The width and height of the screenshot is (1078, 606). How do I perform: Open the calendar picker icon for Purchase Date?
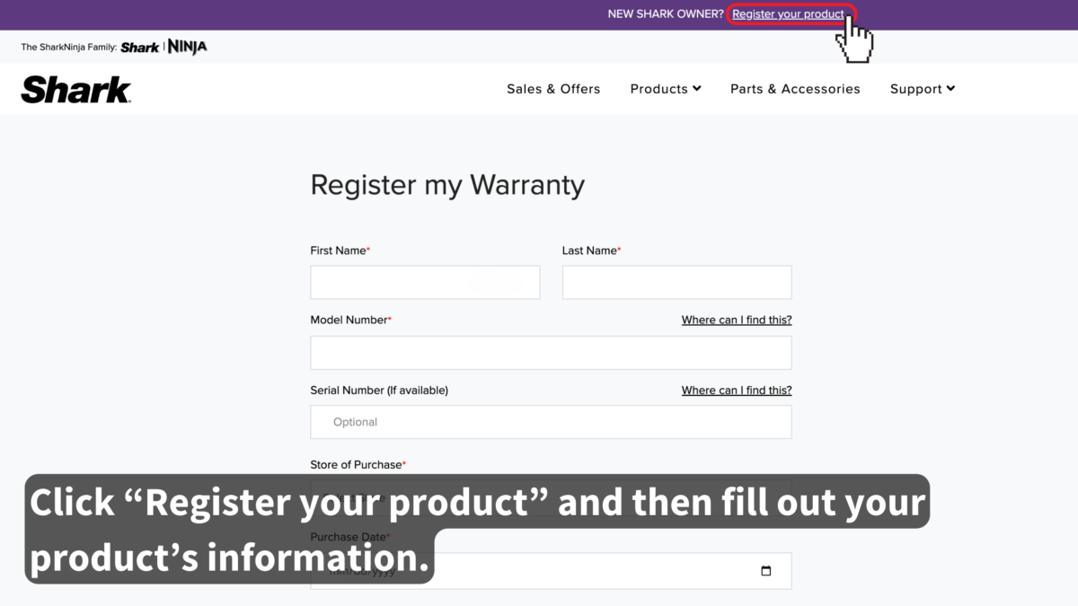point(765,571)
